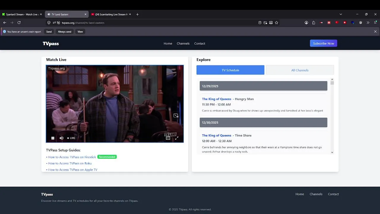Pop out video with picture-in-picture overlay button

pyautogui.click(x=176, y=115)
